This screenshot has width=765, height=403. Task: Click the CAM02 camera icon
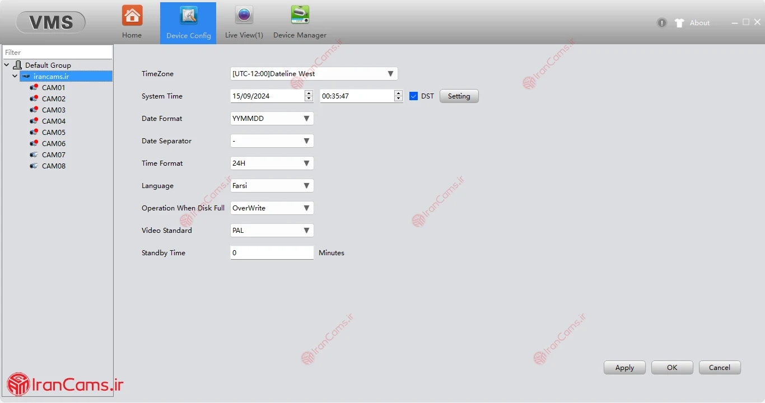tap(34, 99)
